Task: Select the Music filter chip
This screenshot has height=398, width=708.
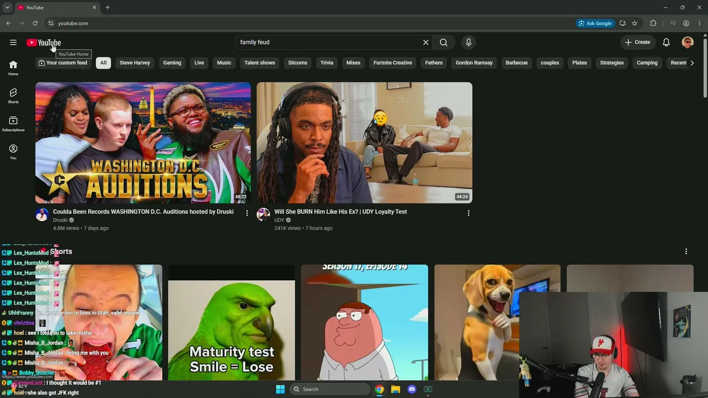Action: tap(224, 63)
